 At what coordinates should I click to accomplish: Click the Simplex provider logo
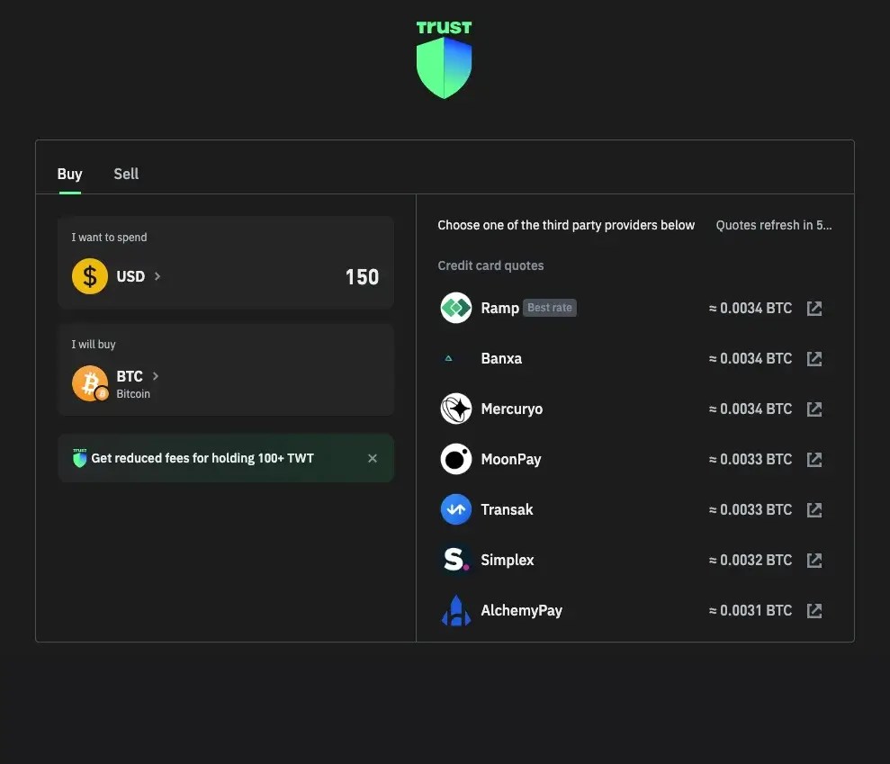tap(455, 560)
